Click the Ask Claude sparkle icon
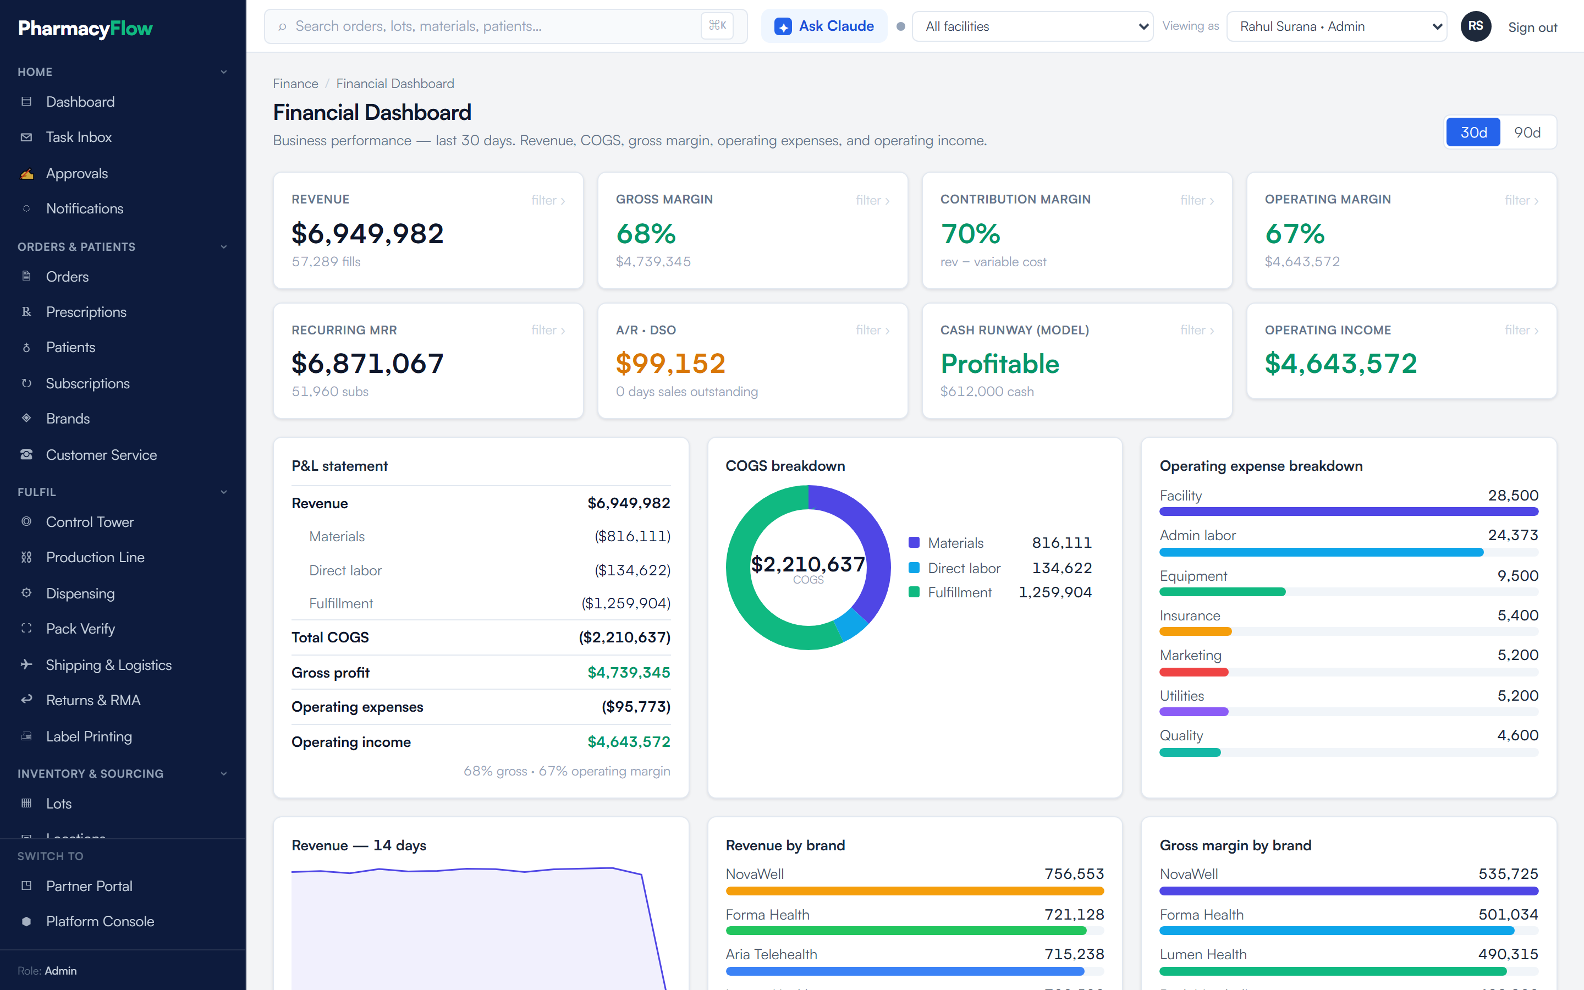The height and width of the screenshot is (990, 1584). 783,26
